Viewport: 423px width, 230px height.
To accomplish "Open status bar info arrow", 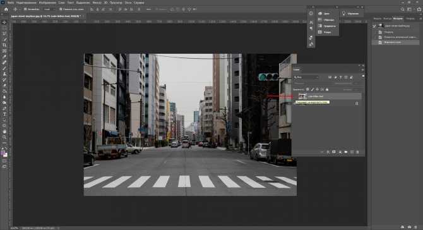I will coord(58,228).
